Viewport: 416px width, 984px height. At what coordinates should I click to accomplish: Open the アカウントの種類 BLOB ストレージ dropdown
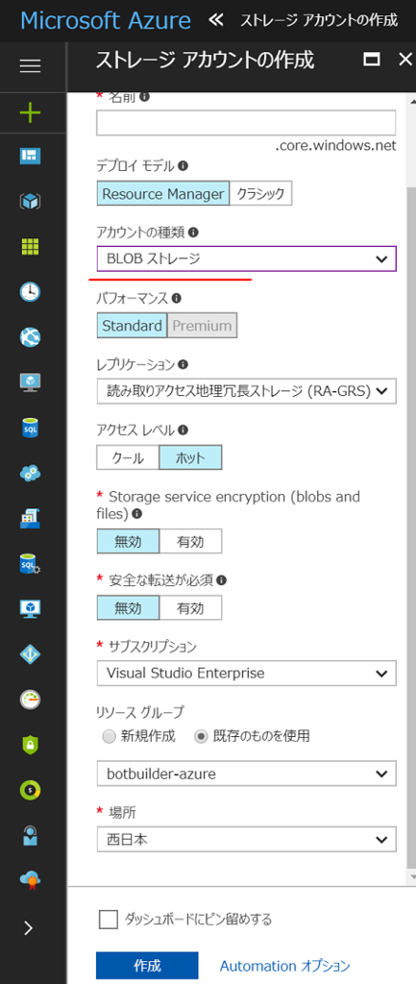tap(247, 258)
